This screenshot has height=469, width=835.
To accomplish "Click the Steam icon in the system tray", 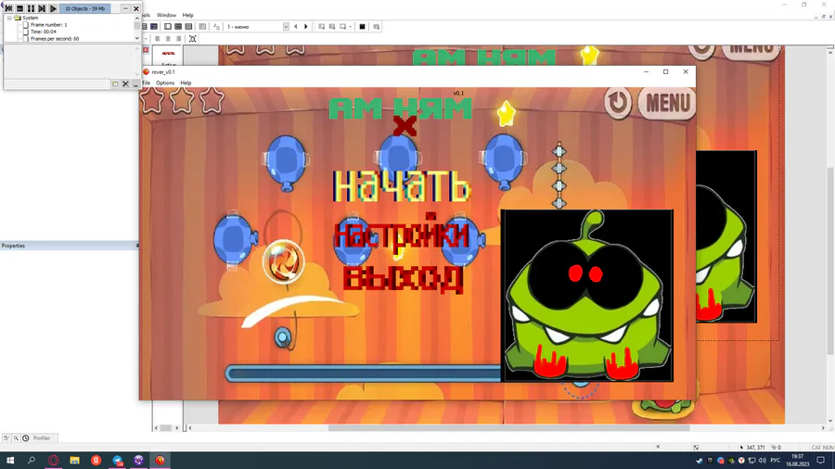I will pyautogui.click(x=700, y=461).
